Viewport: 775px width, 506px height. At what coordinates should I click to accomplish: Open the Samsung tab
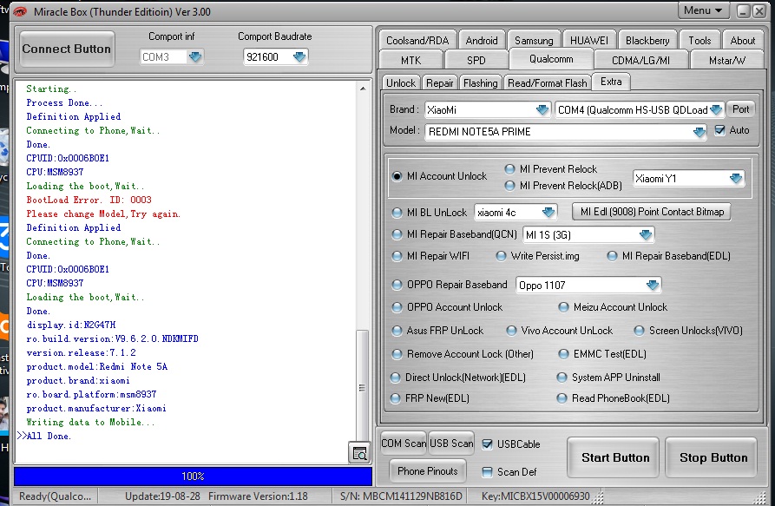point(534,40)
